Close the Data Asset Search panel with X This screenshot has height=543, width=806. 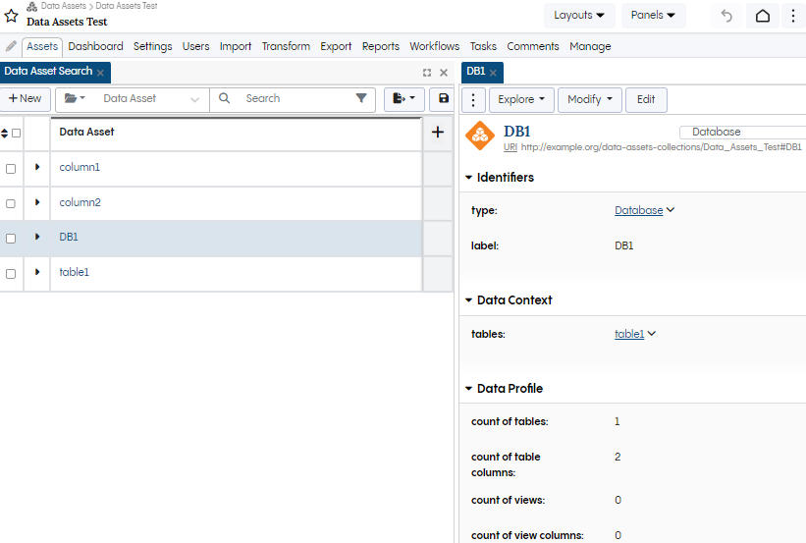[444, 73]
